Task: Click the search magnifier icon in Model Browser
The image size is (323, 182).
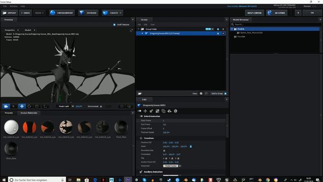Action: [x=232, y=24]
